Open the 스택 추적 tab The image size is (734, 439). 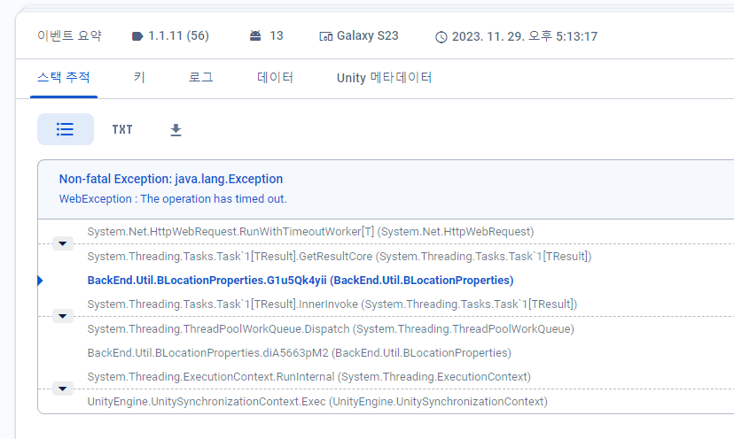pyautogui.click(x=64, y=78)
